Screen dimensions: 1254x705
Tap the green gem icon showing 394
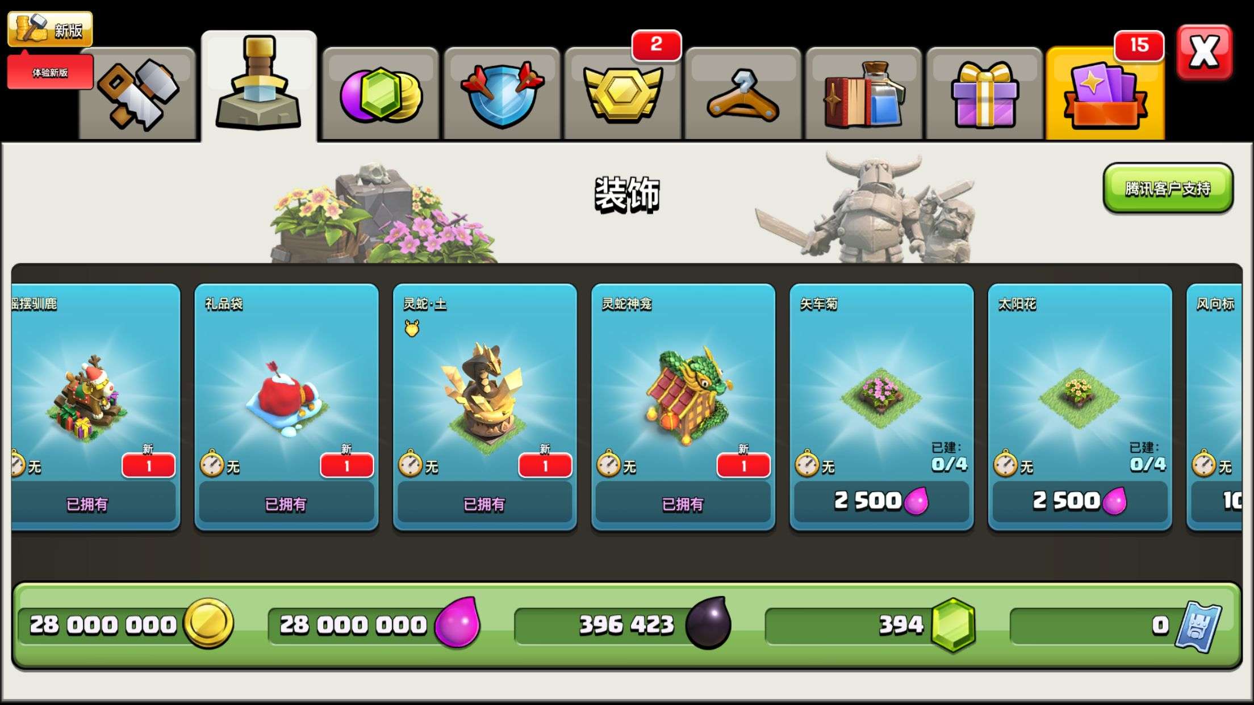click(954, 624)
